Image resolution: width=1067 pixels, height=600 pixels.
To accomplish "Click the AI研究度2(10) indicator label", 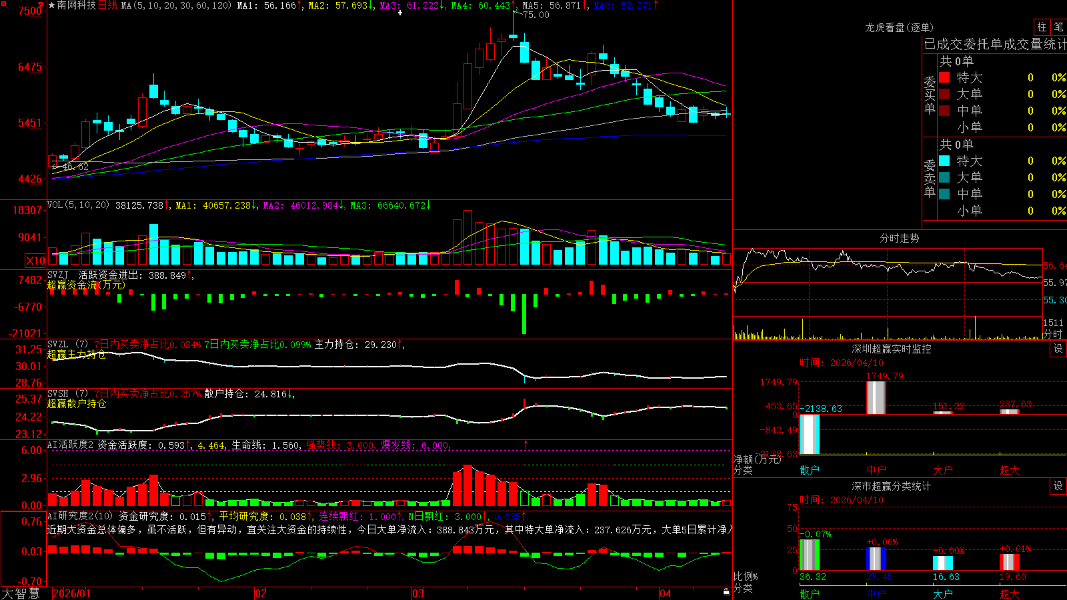I will coord(80,516).
